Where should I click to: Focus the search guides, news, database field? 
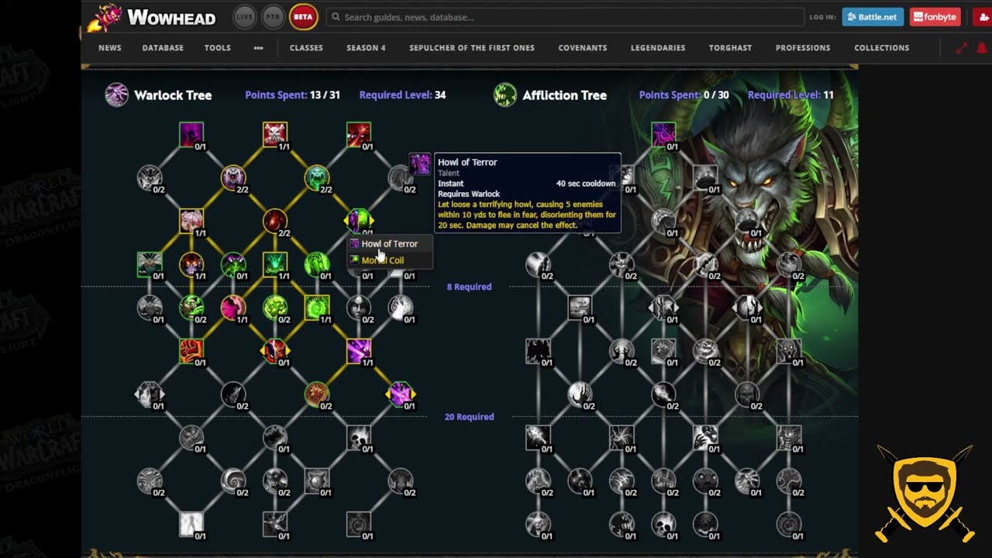pos(565,17)
